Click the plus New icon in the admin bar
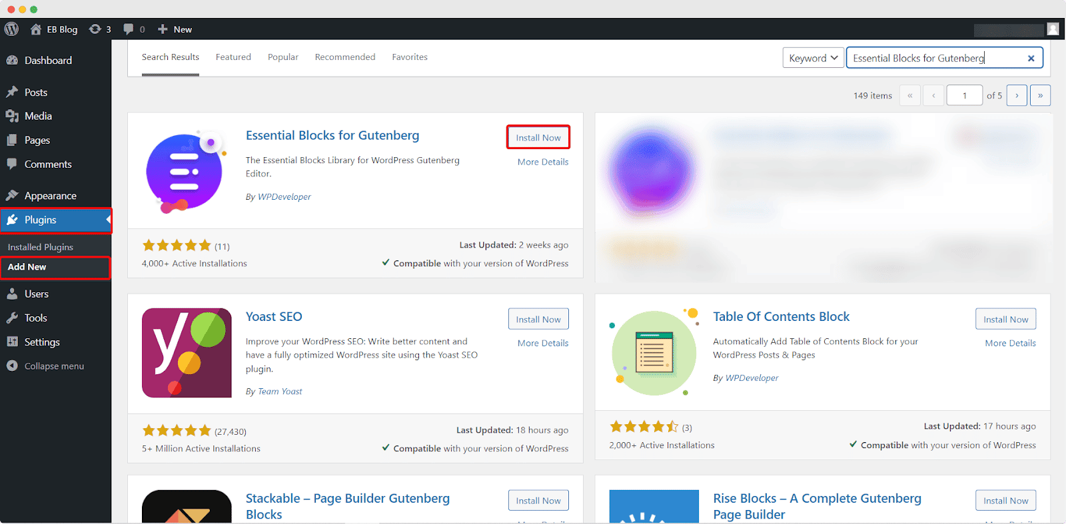1066x524 pixels. point(163,29)
